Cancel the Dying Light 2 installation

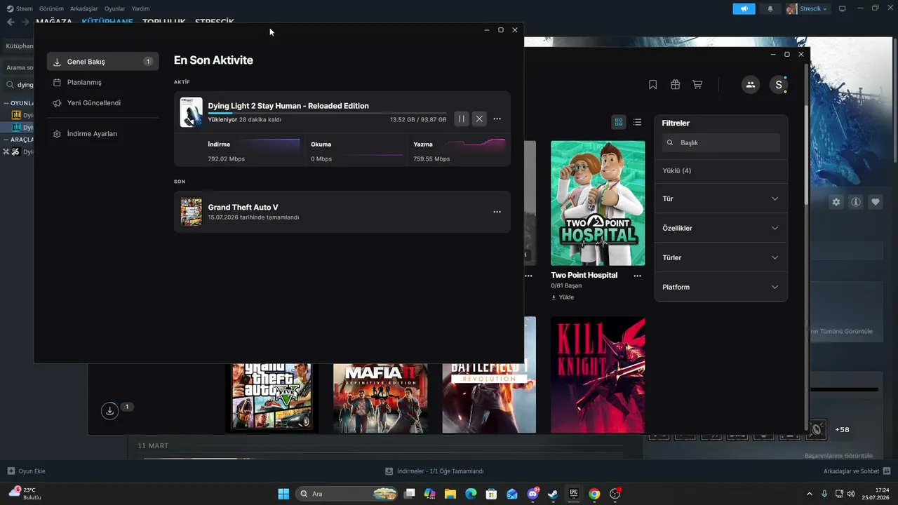pyautogui.click(x=479, y=119)
